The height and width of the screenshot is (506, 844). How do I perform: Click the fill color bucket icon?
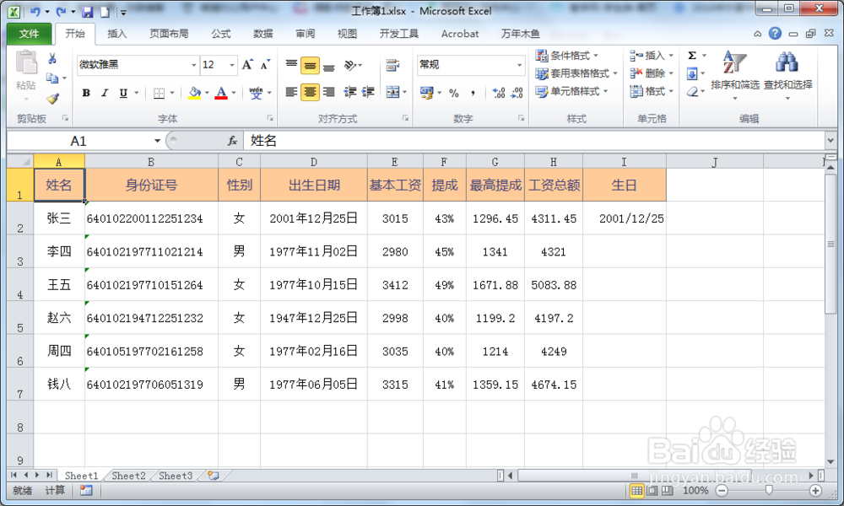(x=194, y=93)
